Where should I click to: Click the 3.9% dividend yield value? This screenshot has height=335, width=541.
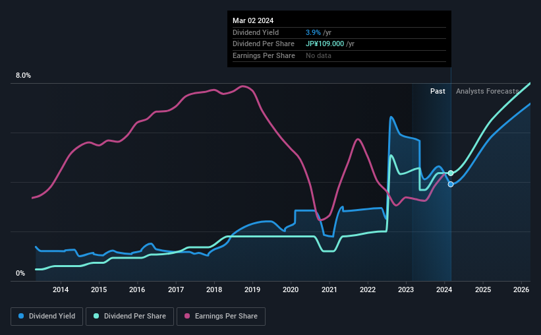click(x=313, y=32)
